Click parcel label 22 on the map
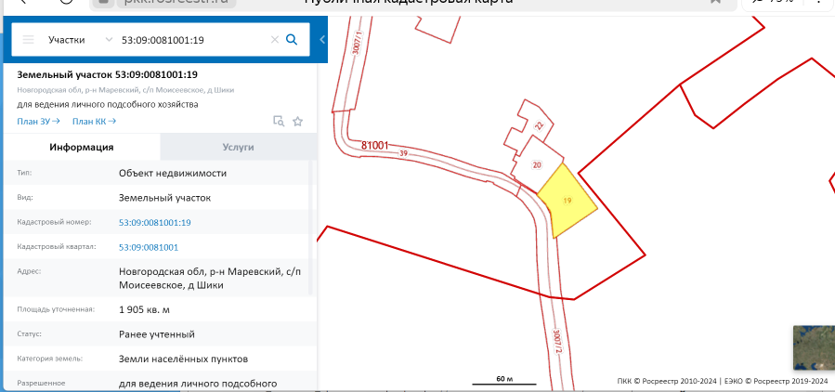This screenshot has width=835, height=392. [x=539, y=125]
